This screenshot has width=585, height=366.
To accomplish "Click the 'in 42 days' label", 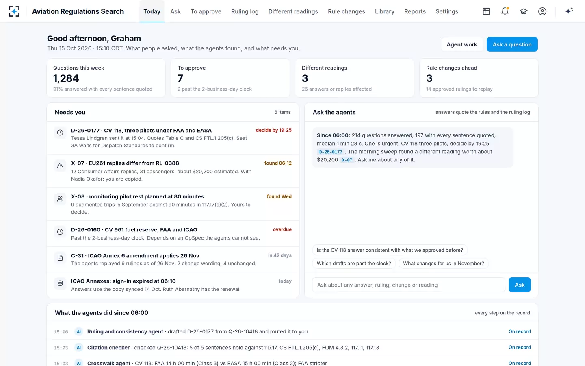I will [279, 255].
